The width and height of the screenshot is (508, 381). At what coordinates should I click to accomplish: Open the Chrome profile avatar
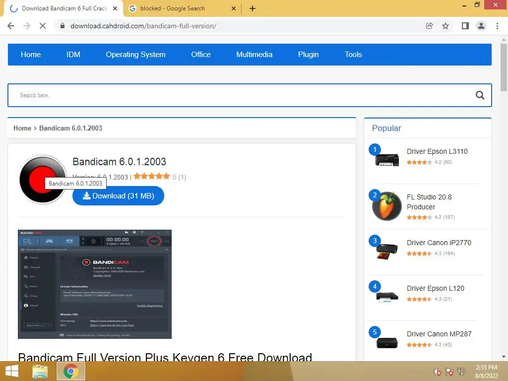coord(481,26)
